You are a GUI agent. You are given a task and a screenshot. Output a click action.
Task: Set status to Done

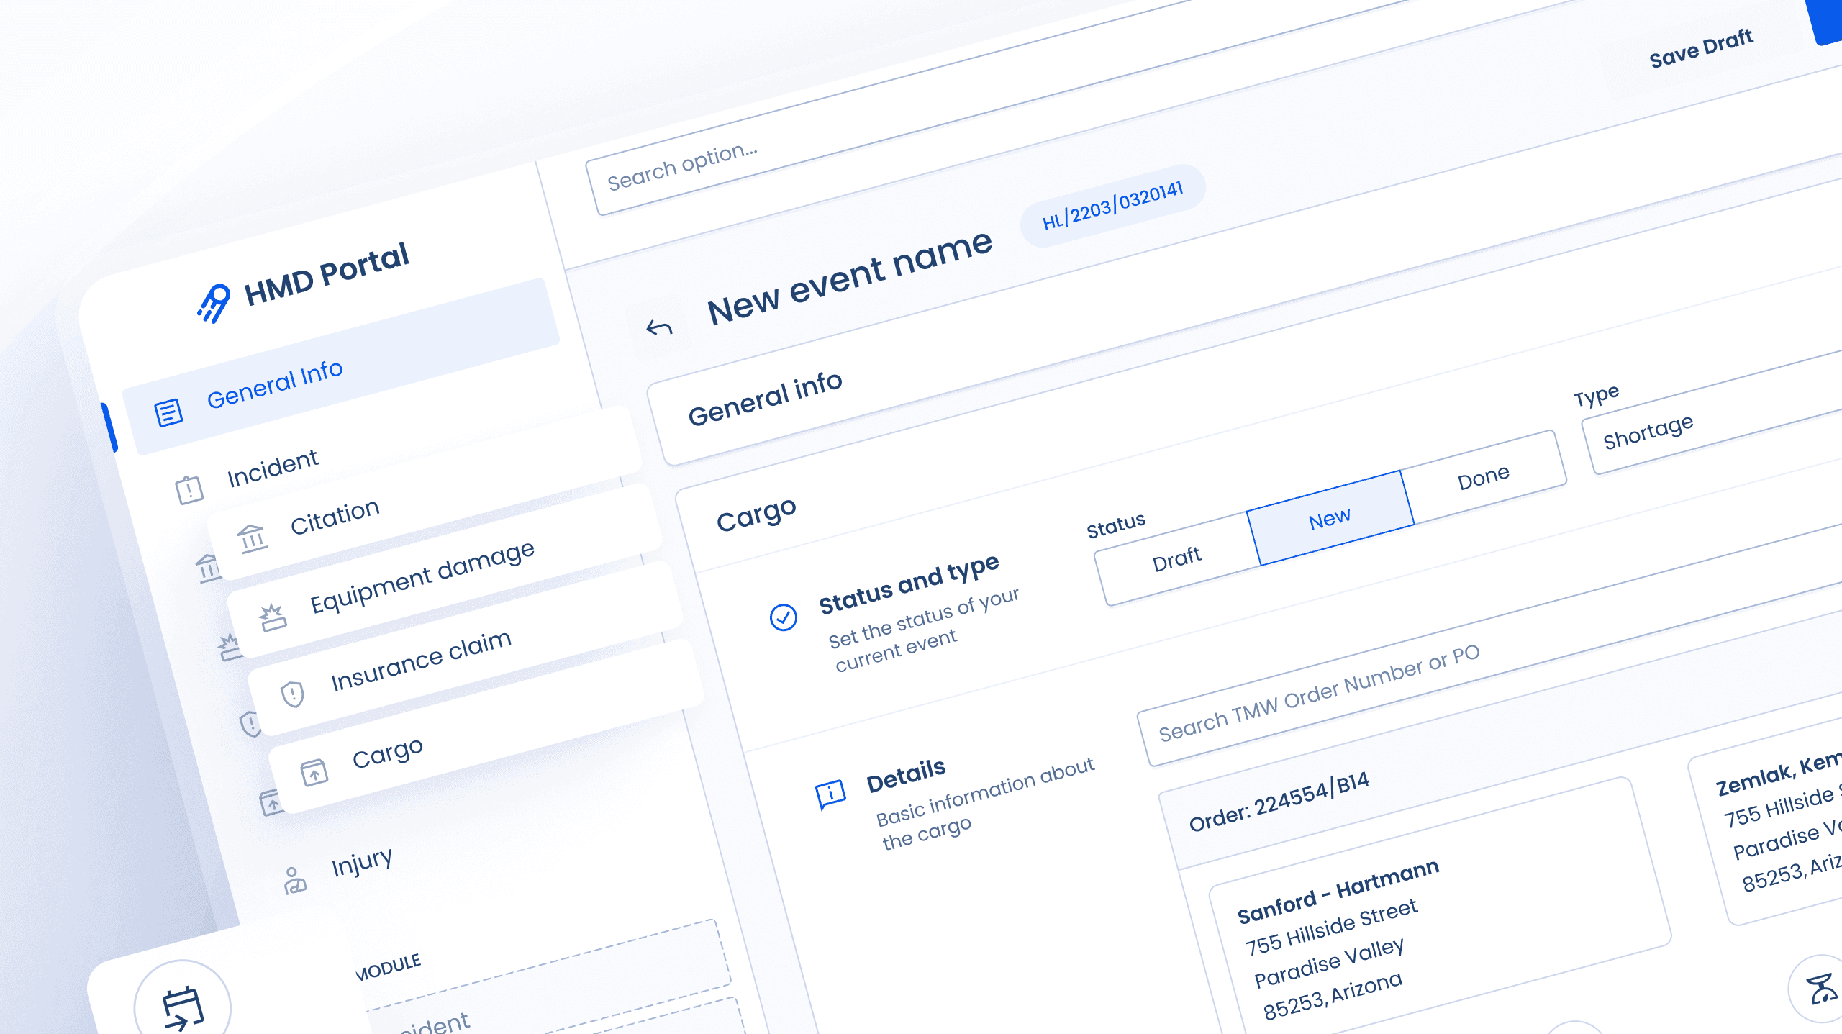1483,478
